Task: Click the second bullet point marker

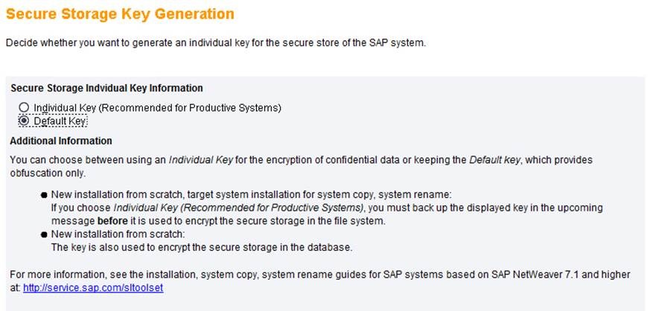Action: tap(44, 235)
